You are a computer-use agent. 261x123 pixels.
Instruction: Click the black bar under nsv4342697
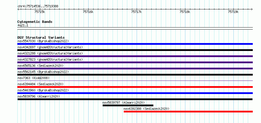point(135,50)
